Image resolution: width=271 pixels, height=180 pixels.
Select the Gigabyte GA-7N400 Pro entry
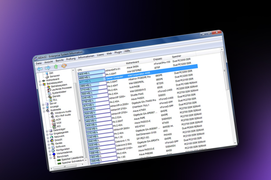[x=144, y=101]
